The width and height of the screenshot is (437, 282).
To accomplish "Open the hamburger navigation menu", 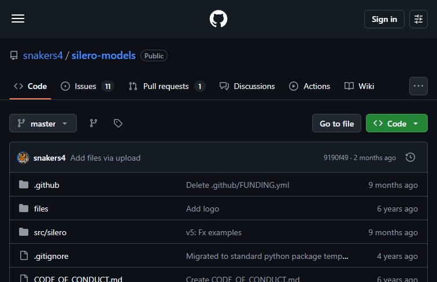I will [18, 18].
